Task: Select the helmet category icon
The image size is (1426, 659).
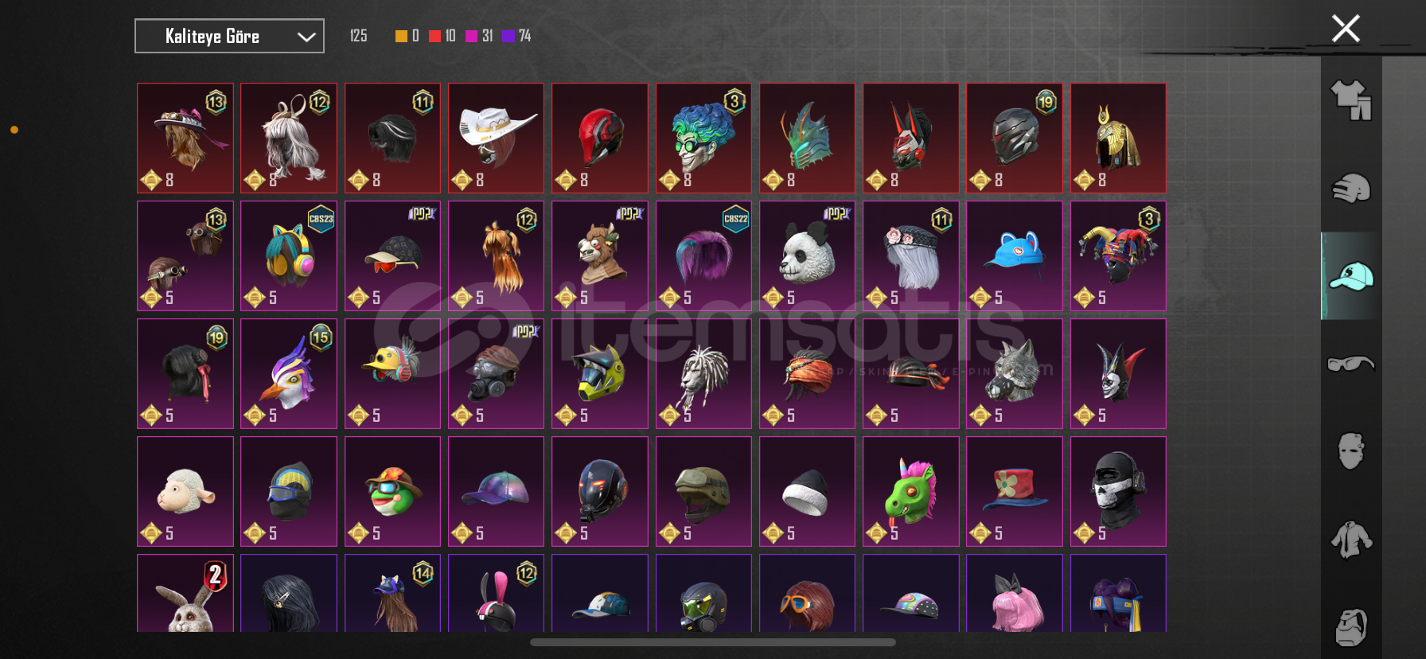Action: click(1351, 189)
